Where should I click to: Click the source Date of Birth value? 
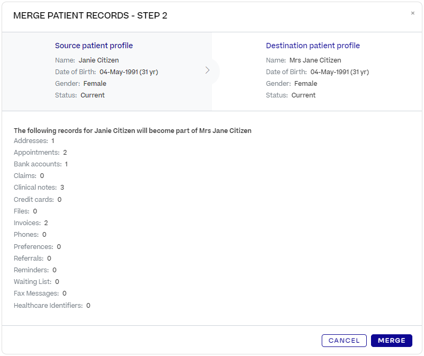point(129,72)
